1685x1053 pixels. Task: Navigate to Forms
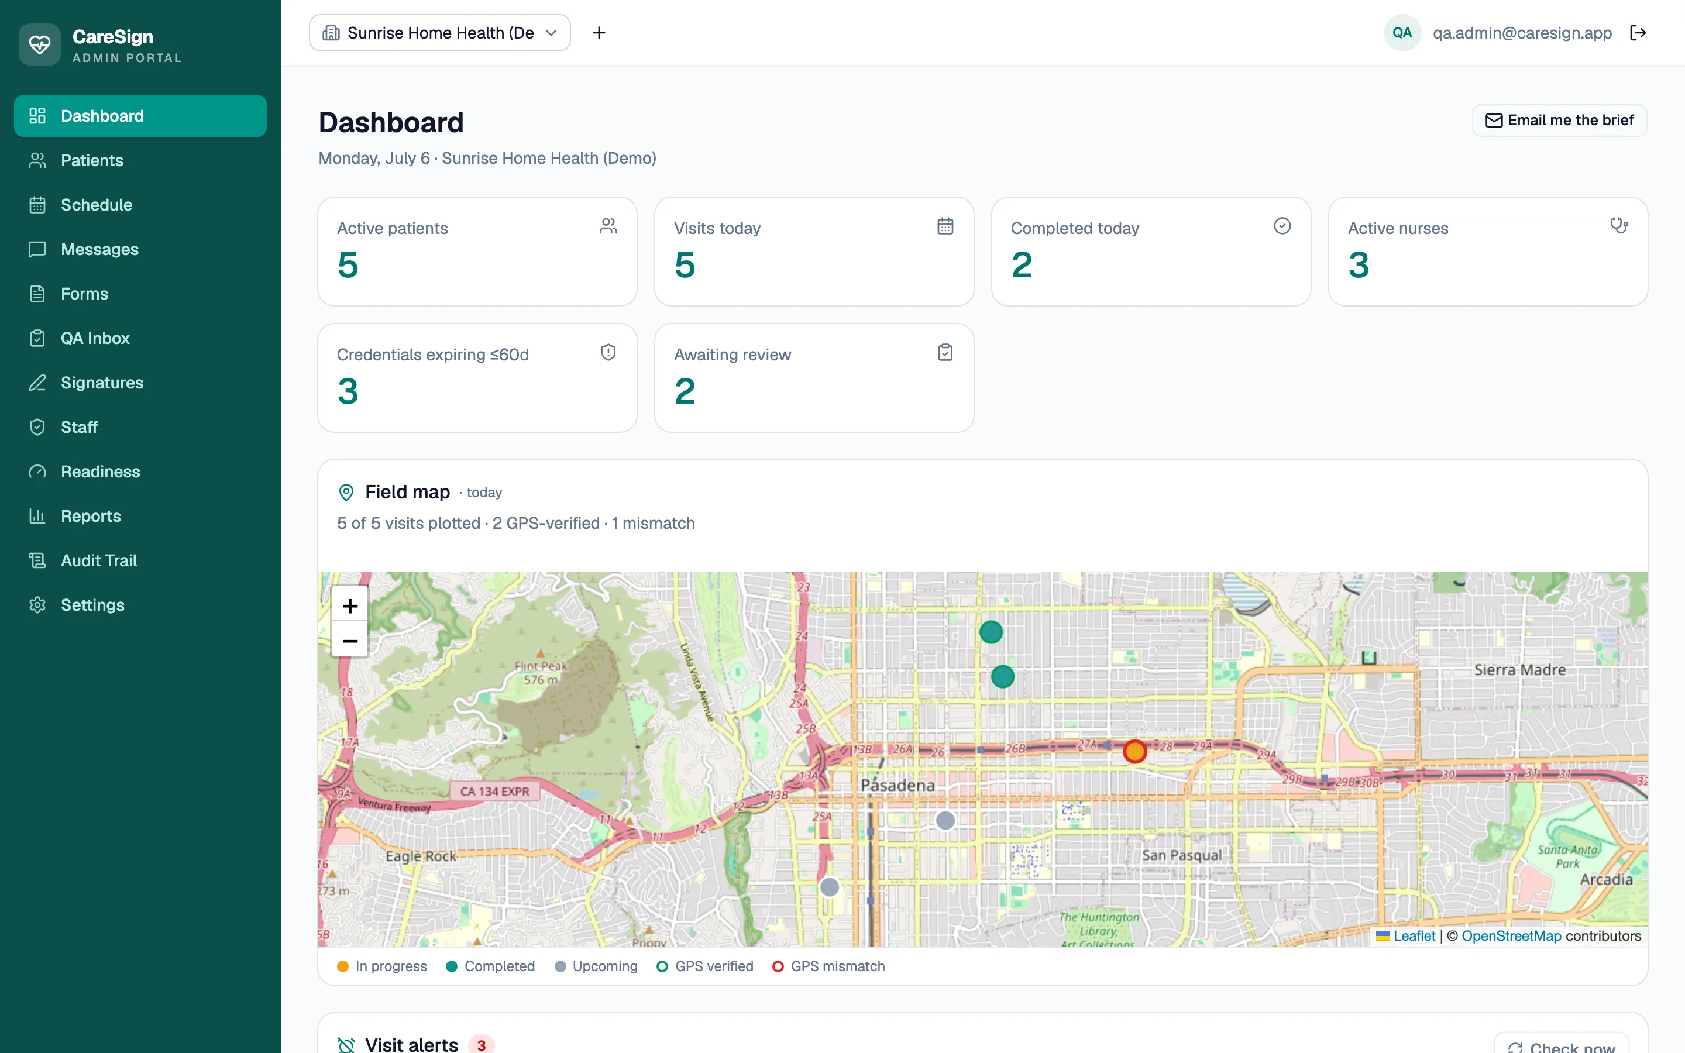tap(140, 294)
